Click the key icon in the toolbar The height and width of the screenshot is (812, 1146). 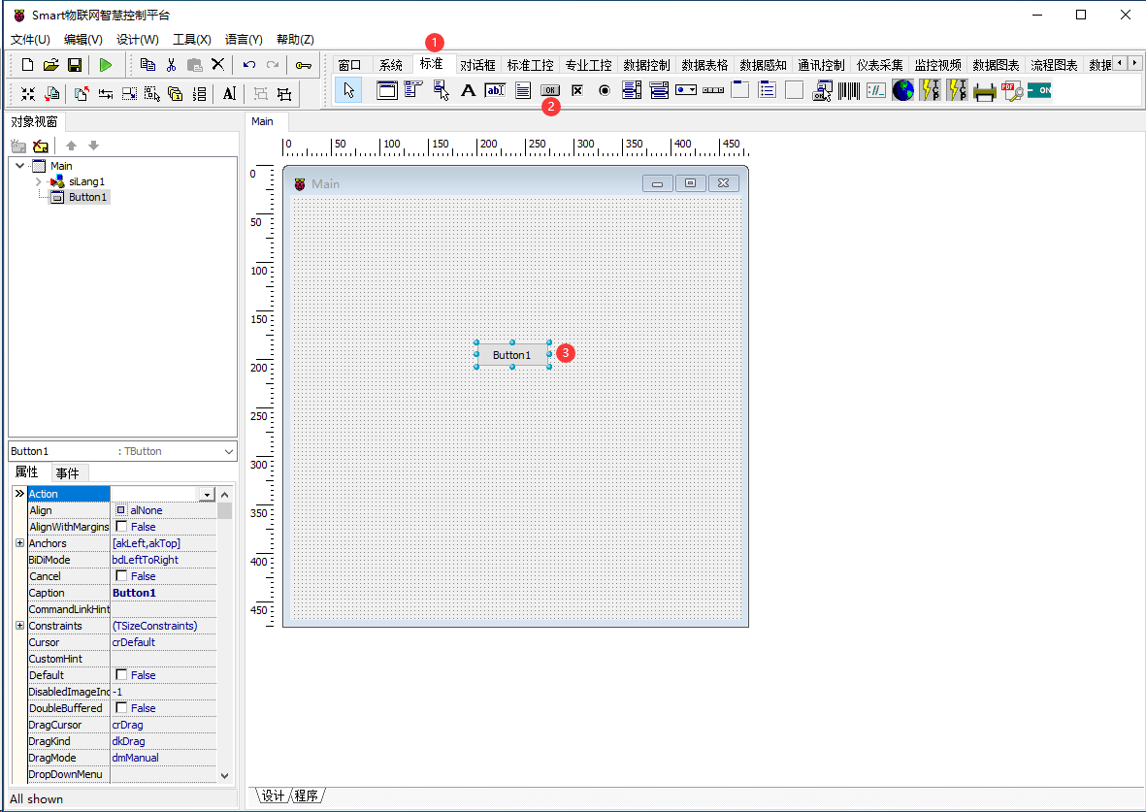coord(304,65)
